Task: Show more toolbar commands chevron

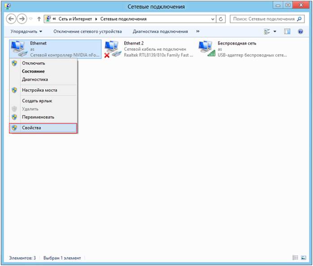Action: (198, 31)
